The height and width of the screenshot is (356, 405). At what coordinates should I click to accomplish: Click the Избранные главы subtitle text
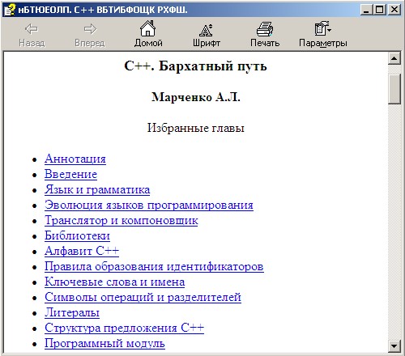click(x=195, y=128)
